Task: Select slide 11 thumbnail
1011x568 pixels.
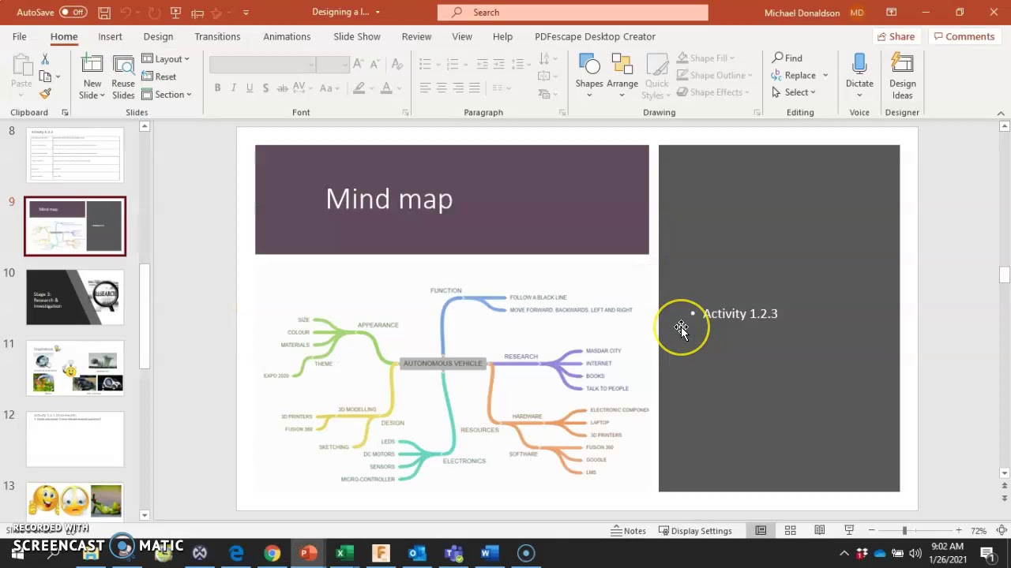Action: [75, 368]
